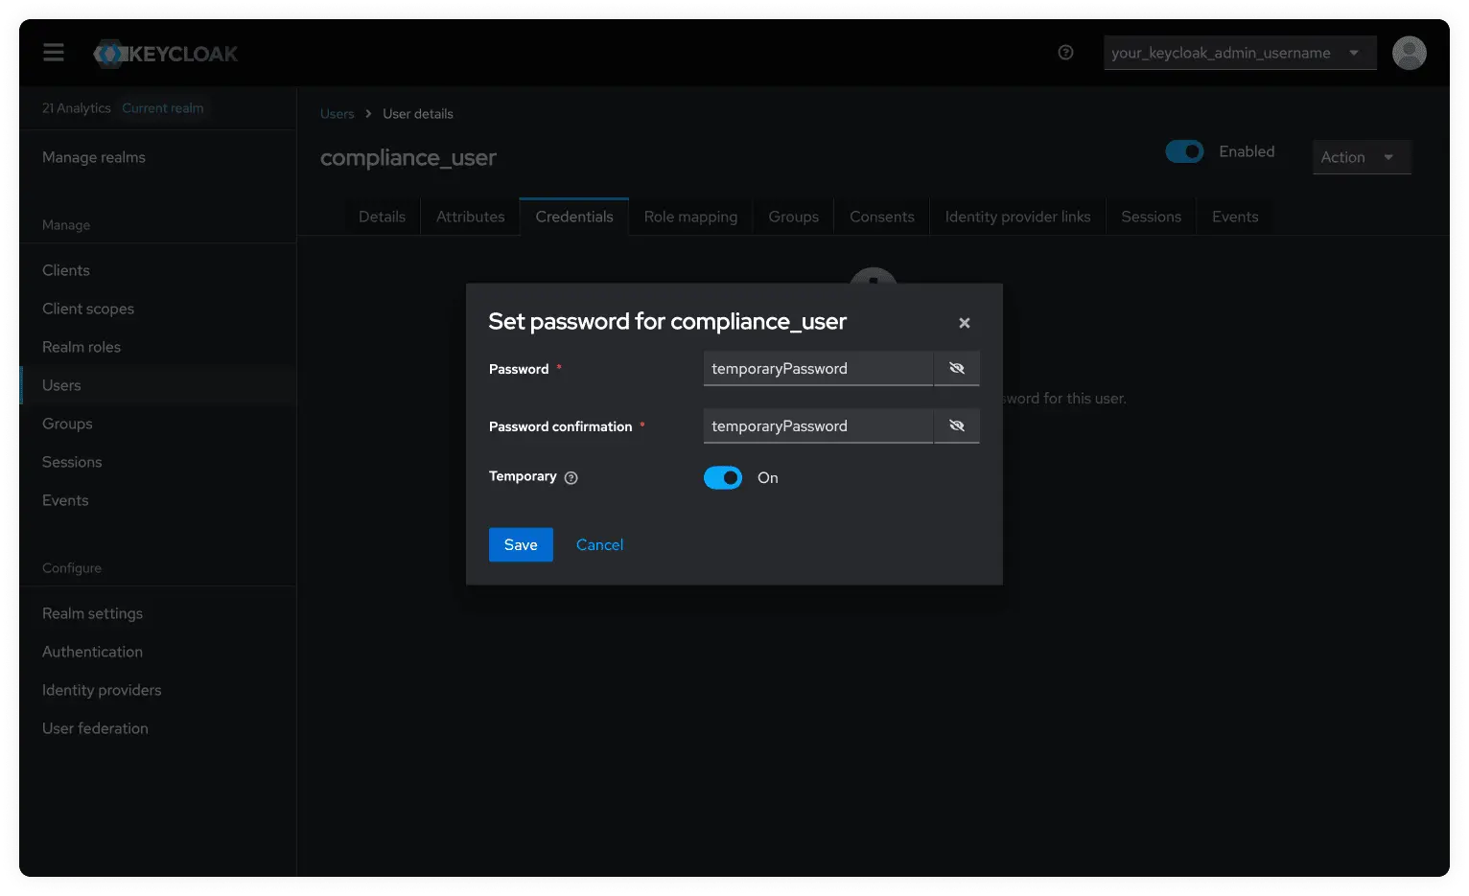Viewport: 1469px width, 896px height.
Task: Select Realm settings in the sidebar
Action: pyautogui.click(x=92, y=612)
